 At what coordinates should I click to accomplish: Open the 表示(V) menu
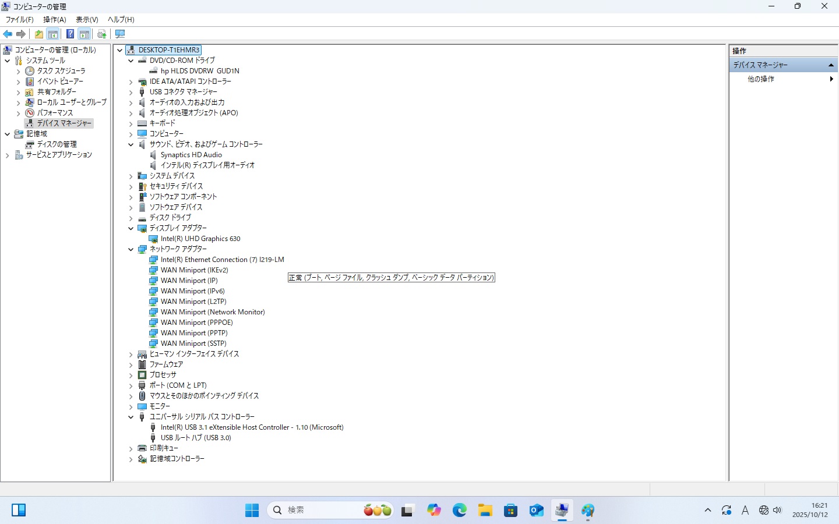tap(87, 19)
